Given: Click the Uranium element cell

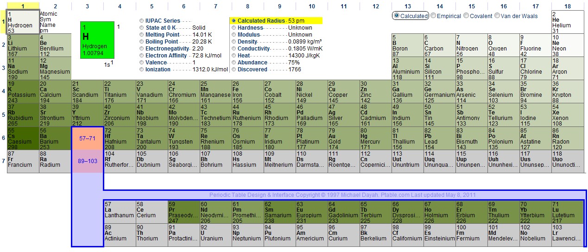Looking at the screenshot, I should (215, 235).
